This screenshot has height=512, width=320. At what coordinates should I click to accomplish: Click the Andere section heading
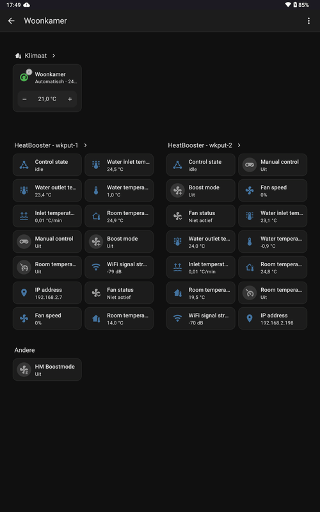coord(24,350)
